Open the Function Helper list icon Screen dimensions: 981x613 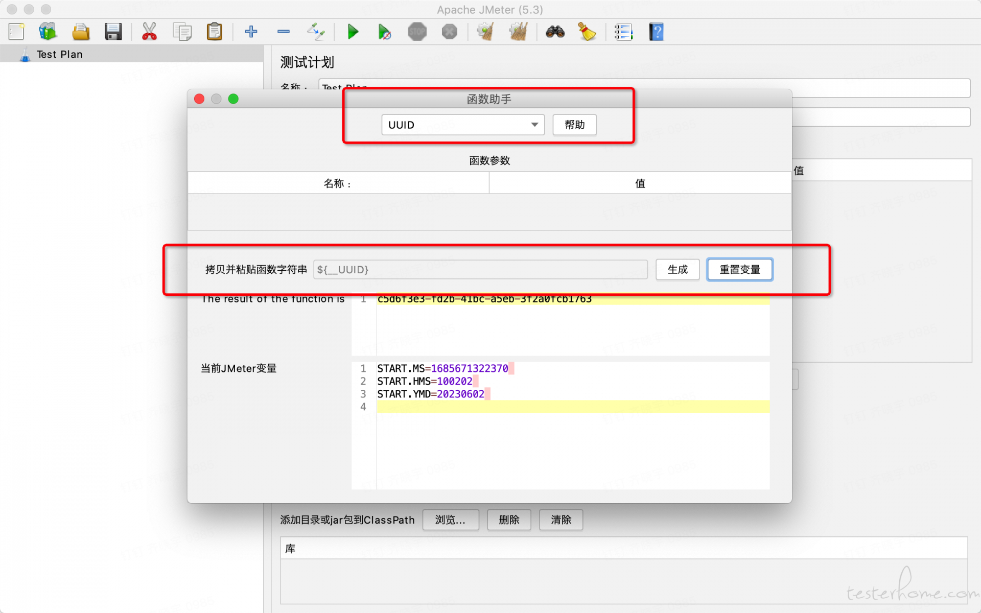point(623,32)
